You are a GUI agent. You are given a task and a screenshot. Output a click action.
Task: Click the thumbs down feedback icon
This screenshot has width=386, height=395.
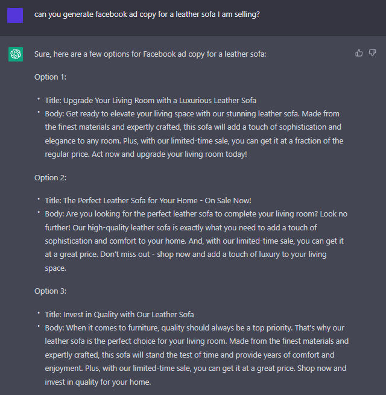pyautogui.click(x=372, y=53)
